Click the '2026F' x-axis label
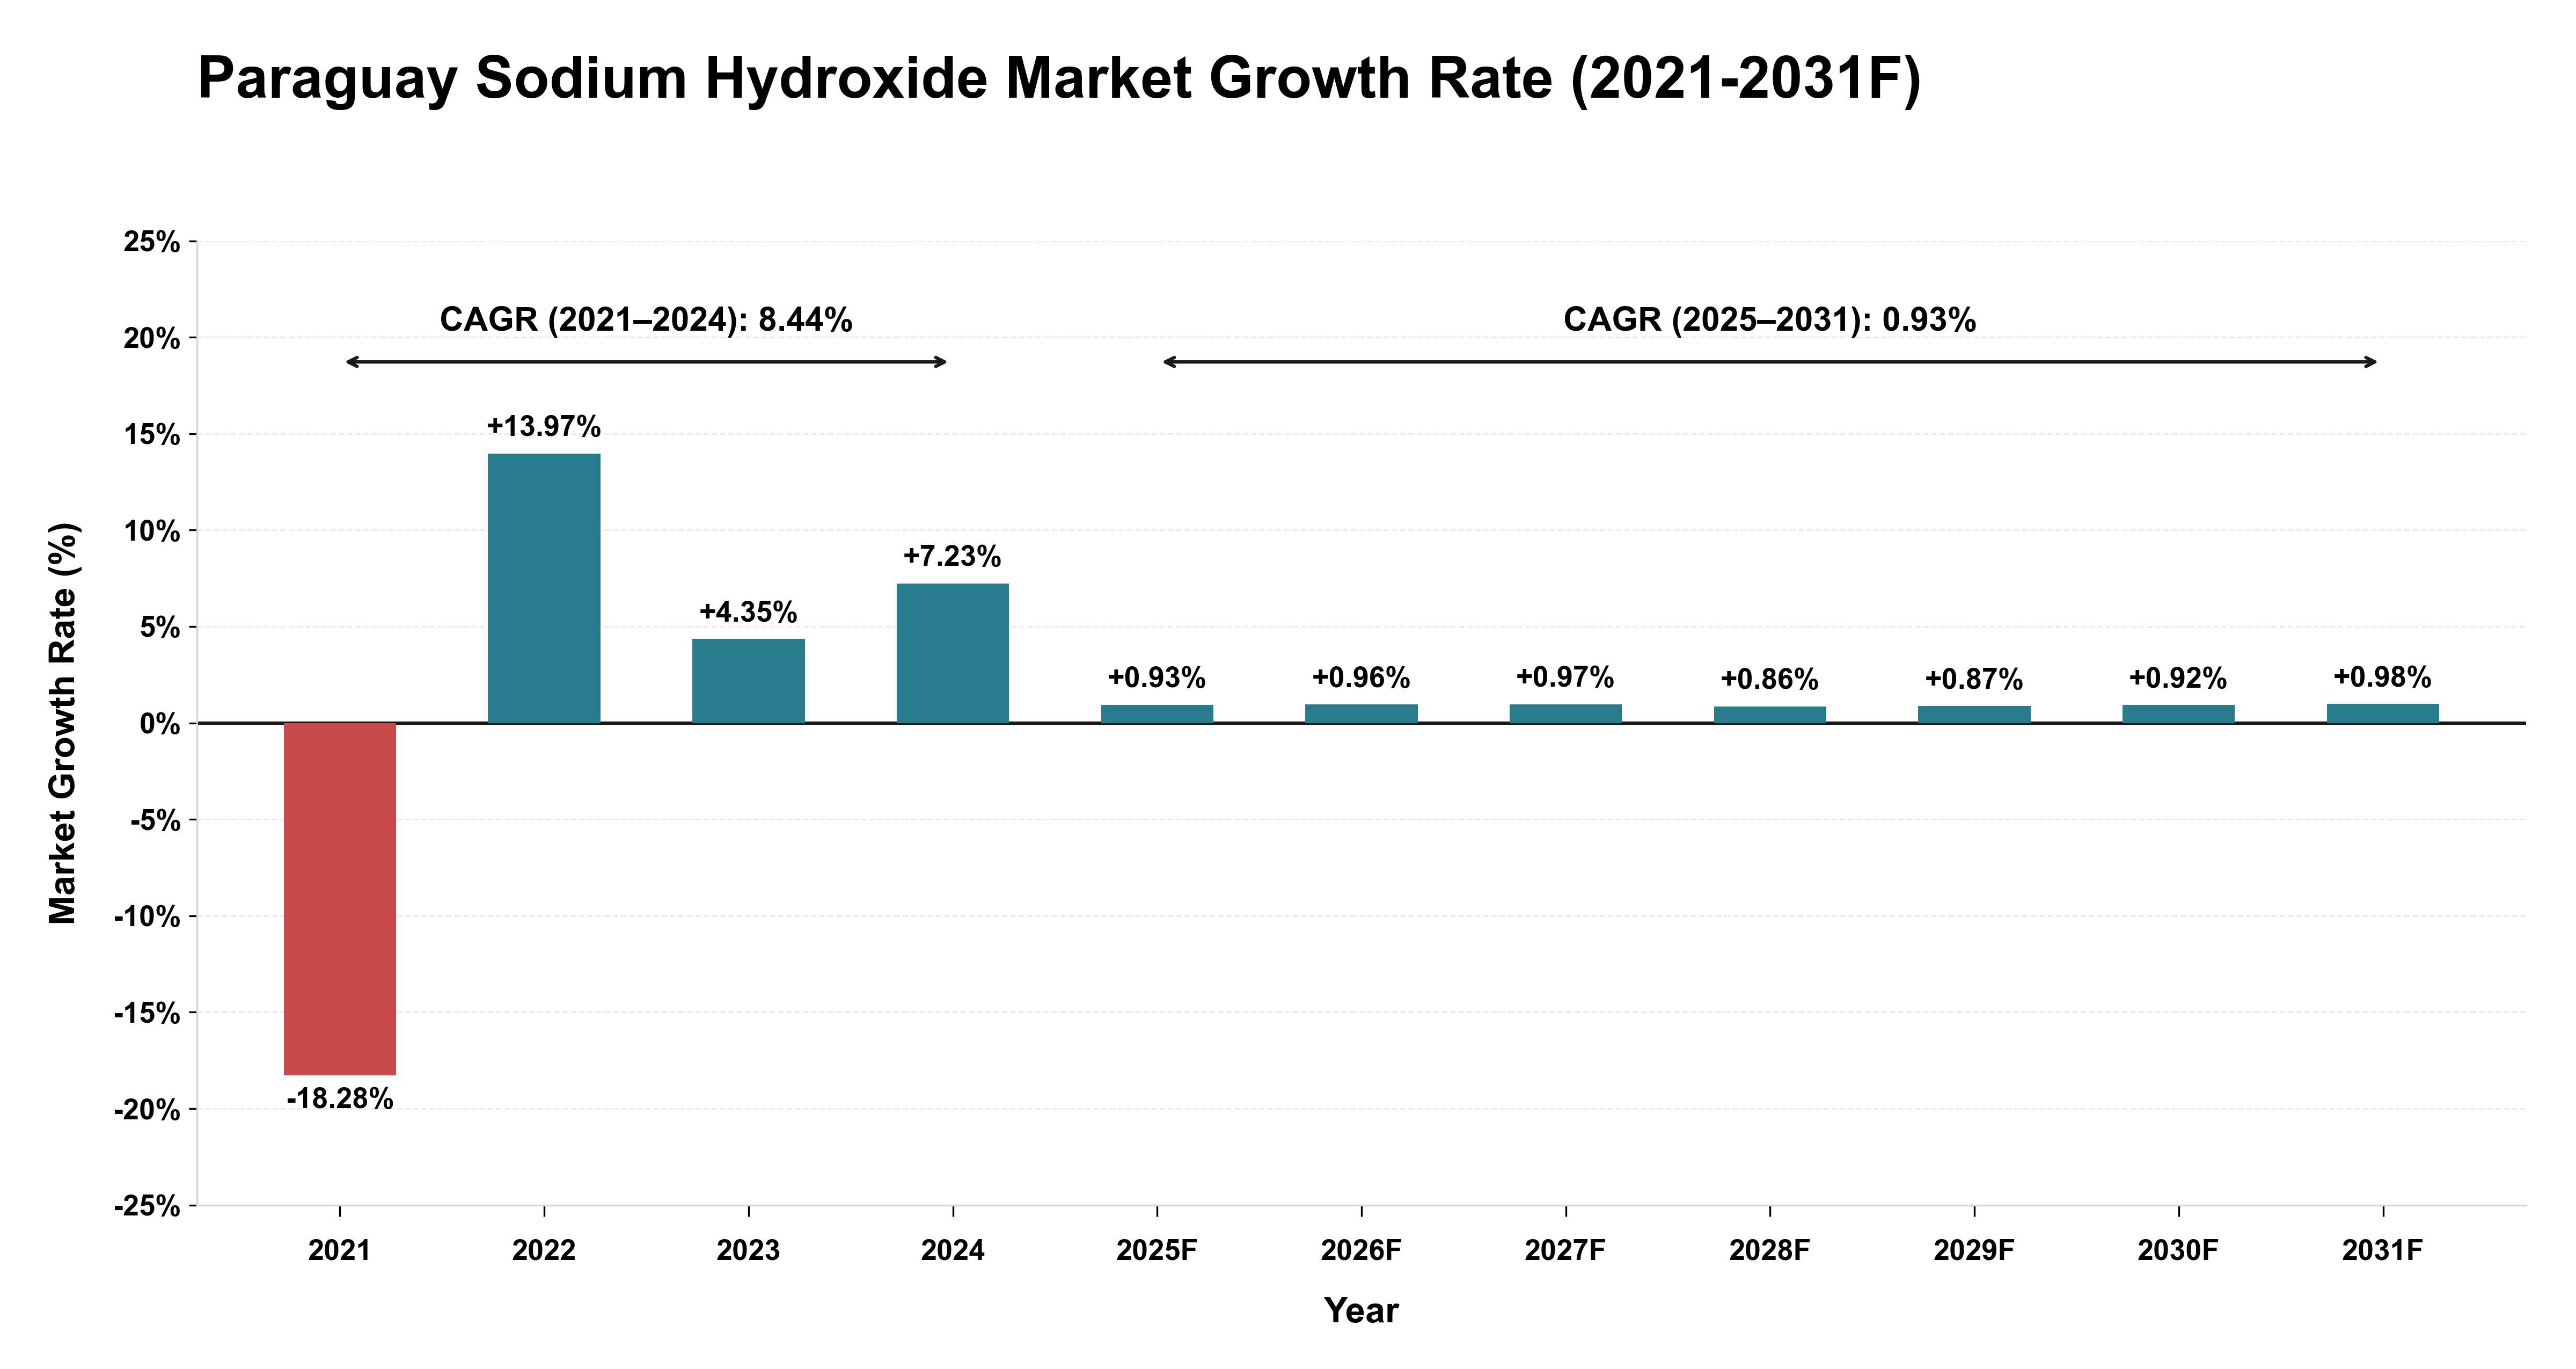2576x1369 pixels. tap(1361, 1251)
